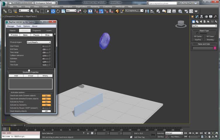Image resolution: width=220 pixels, height=140 pixels.
Task: Open the RayFire category dropdown in Create panel
Action: point(204,26)
